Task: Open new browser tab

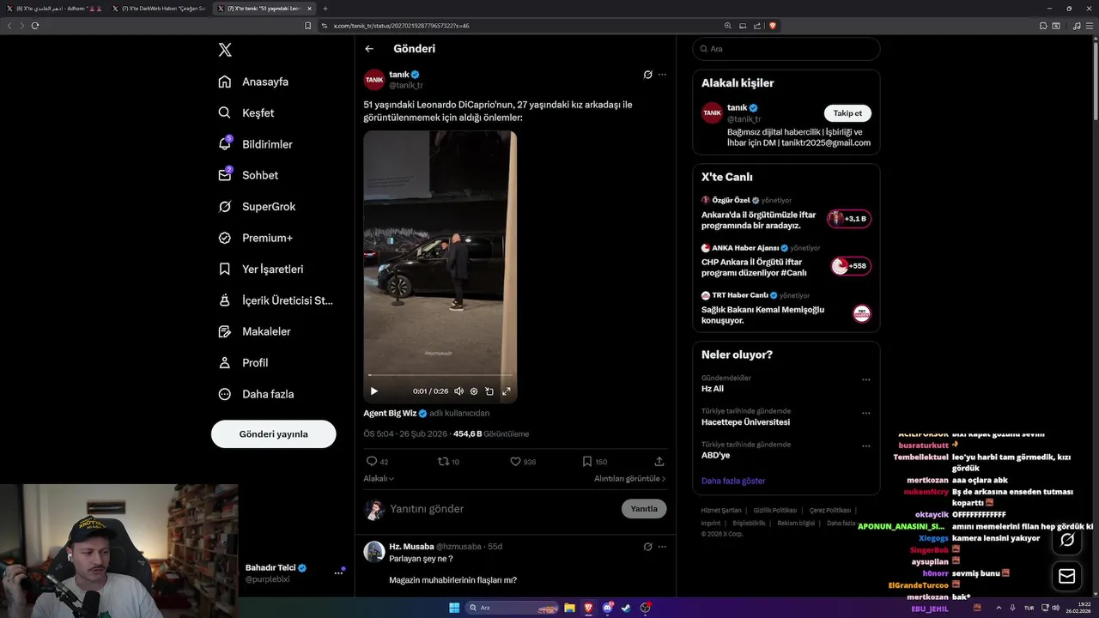Action: pyautogui.click(x=325, y=8)
